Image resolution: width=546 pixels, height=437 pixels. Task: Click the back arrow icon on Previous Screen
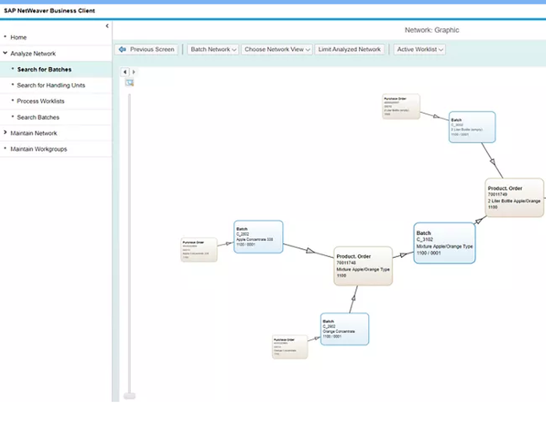pyautogui.click(x=122, y=49)
